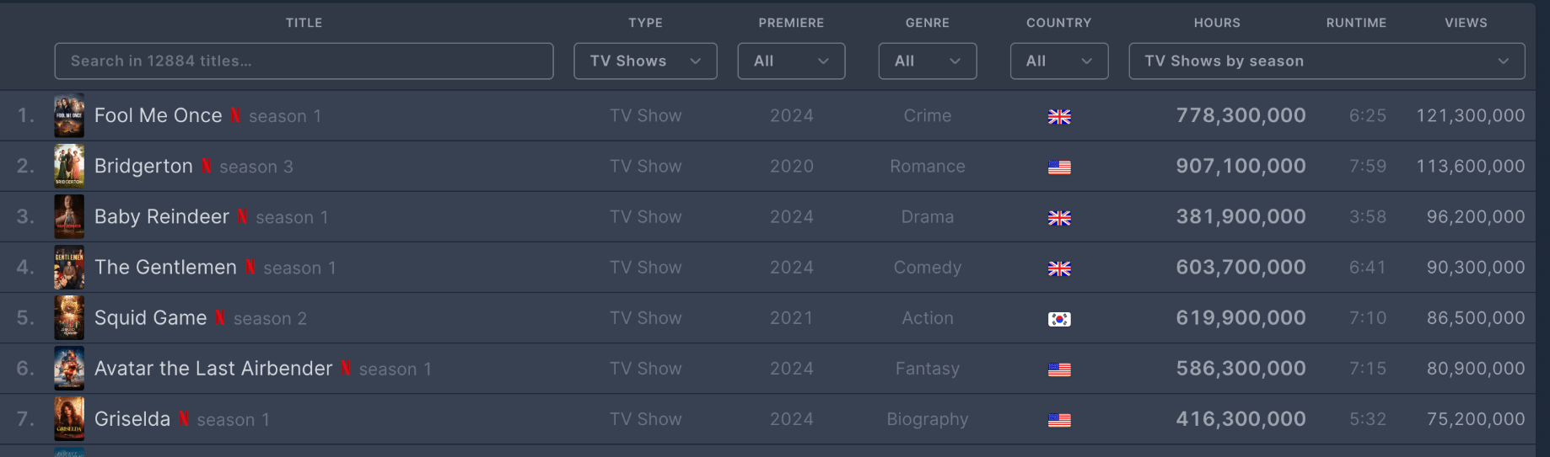Open the TV Shows type dropdown
Image resolution: width=1550 pixels, height=457 pixels.
[x=645, y=61]
